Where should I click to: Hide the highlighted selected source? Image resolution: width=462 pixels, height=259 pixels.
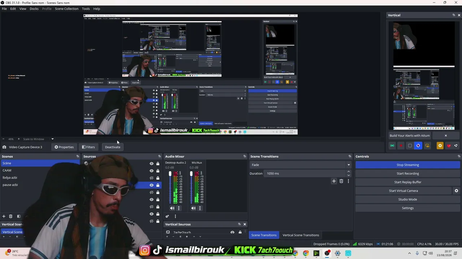152,185
